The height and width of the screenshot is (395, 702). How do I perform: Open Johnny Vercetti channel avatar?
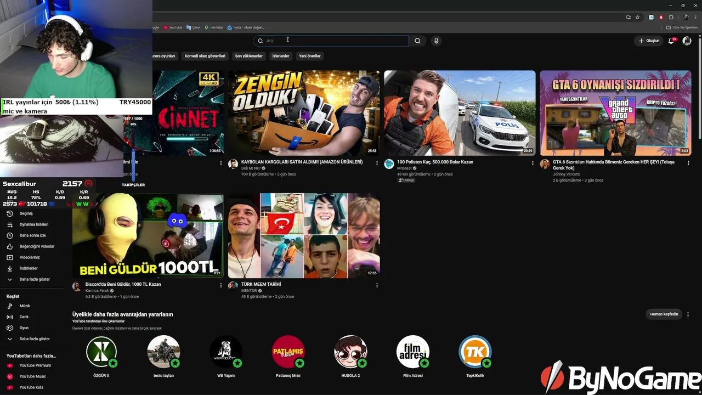545,164
